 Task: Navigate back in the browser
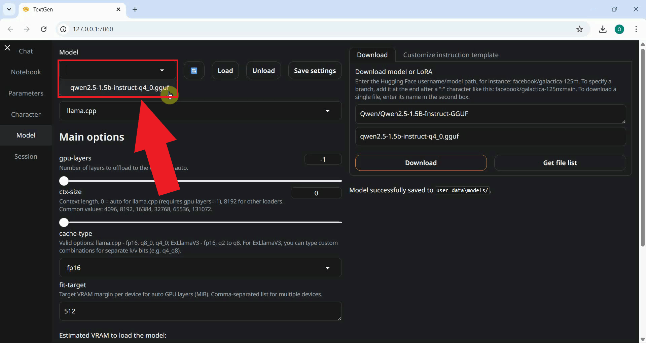click(x=10, y=29)
